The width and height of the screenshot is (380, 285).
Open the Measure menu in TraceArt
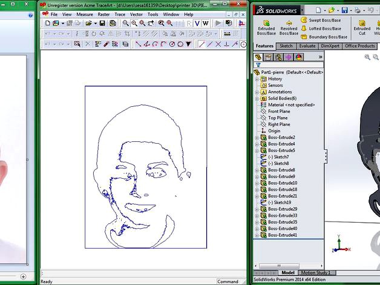(x=85, y=14)
